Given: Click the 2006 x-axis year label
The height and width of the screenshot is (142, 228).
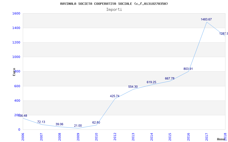Looking at the screenshot, I should pos(23,136).
